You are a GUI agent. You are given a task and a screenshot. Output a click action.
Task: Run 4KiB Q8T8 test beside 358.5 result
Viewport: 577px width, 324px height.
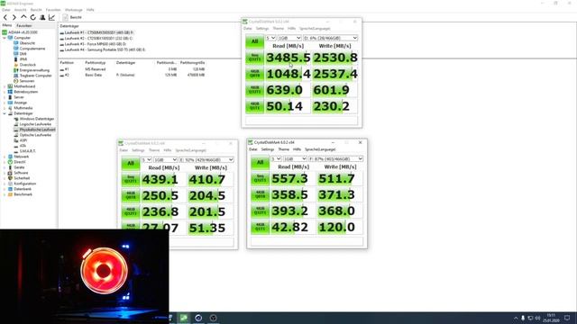tap(261, 194)
